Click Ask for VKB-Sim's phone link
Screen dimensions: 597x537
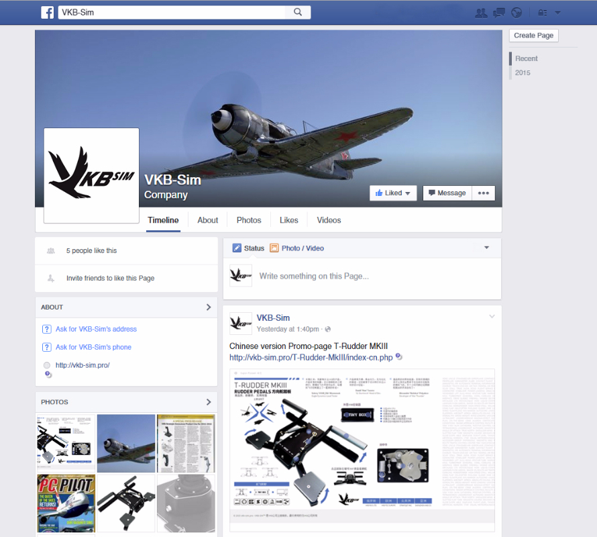(93, 347)
